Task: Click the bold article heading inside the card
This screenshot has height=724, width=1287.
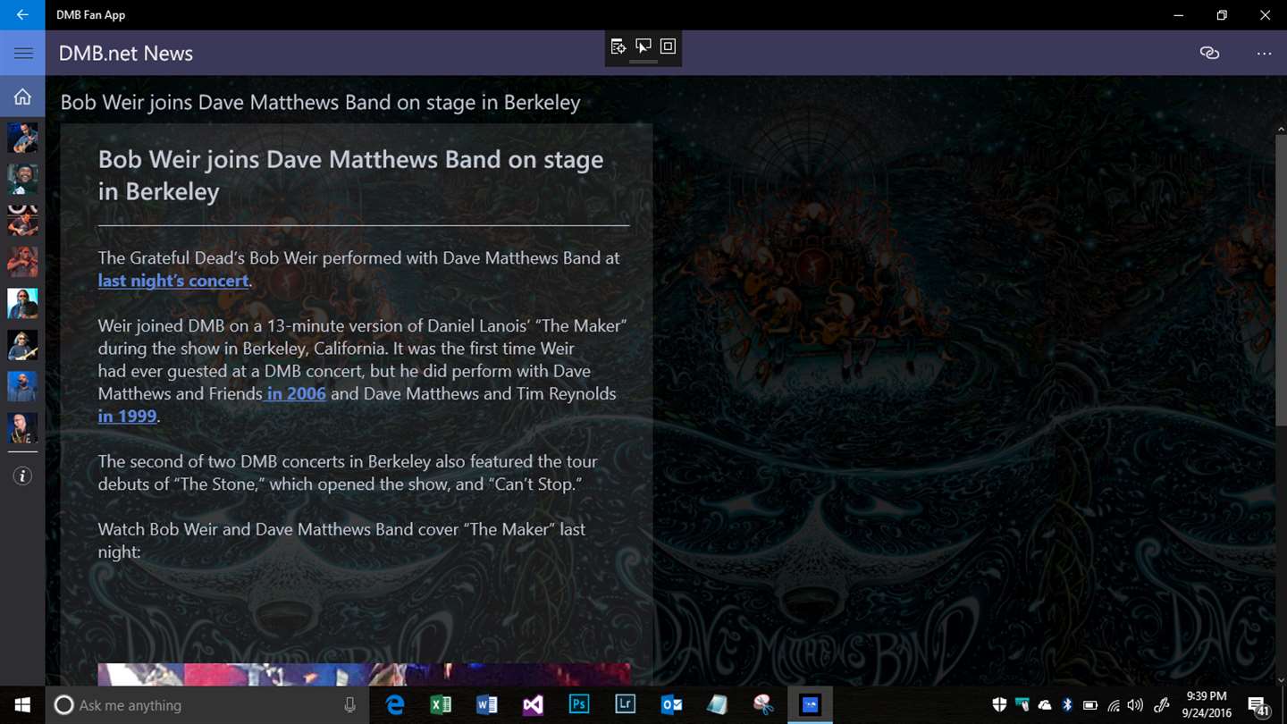Action: (x=350, y=175)
